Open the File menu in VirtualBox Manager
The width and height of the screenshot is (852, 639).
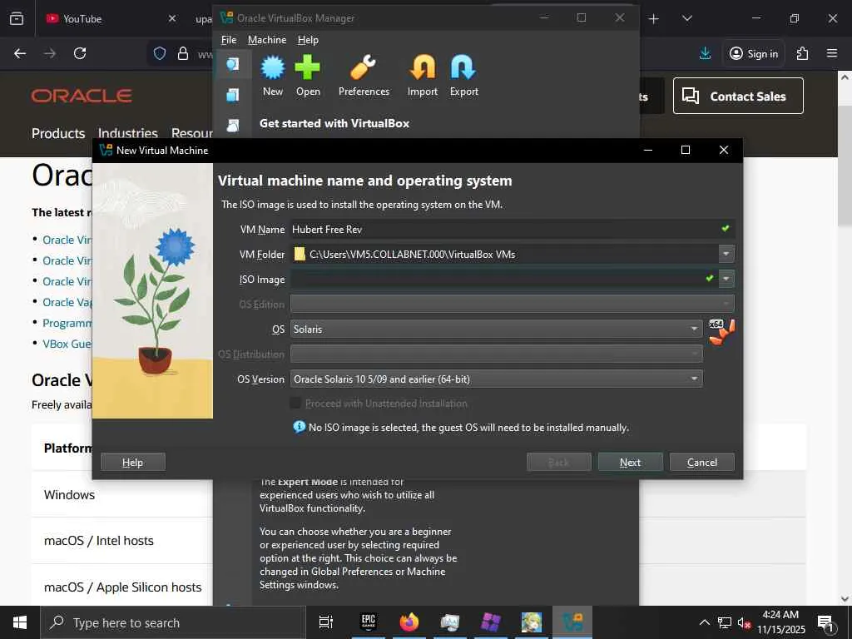(229, 40)
